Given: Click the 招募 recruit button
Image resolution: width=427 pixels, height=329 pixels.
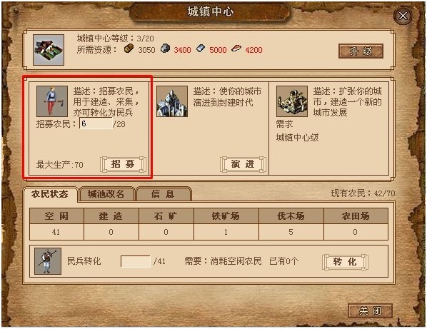Looking at the screenshot, I should click(x=123, y=164).
